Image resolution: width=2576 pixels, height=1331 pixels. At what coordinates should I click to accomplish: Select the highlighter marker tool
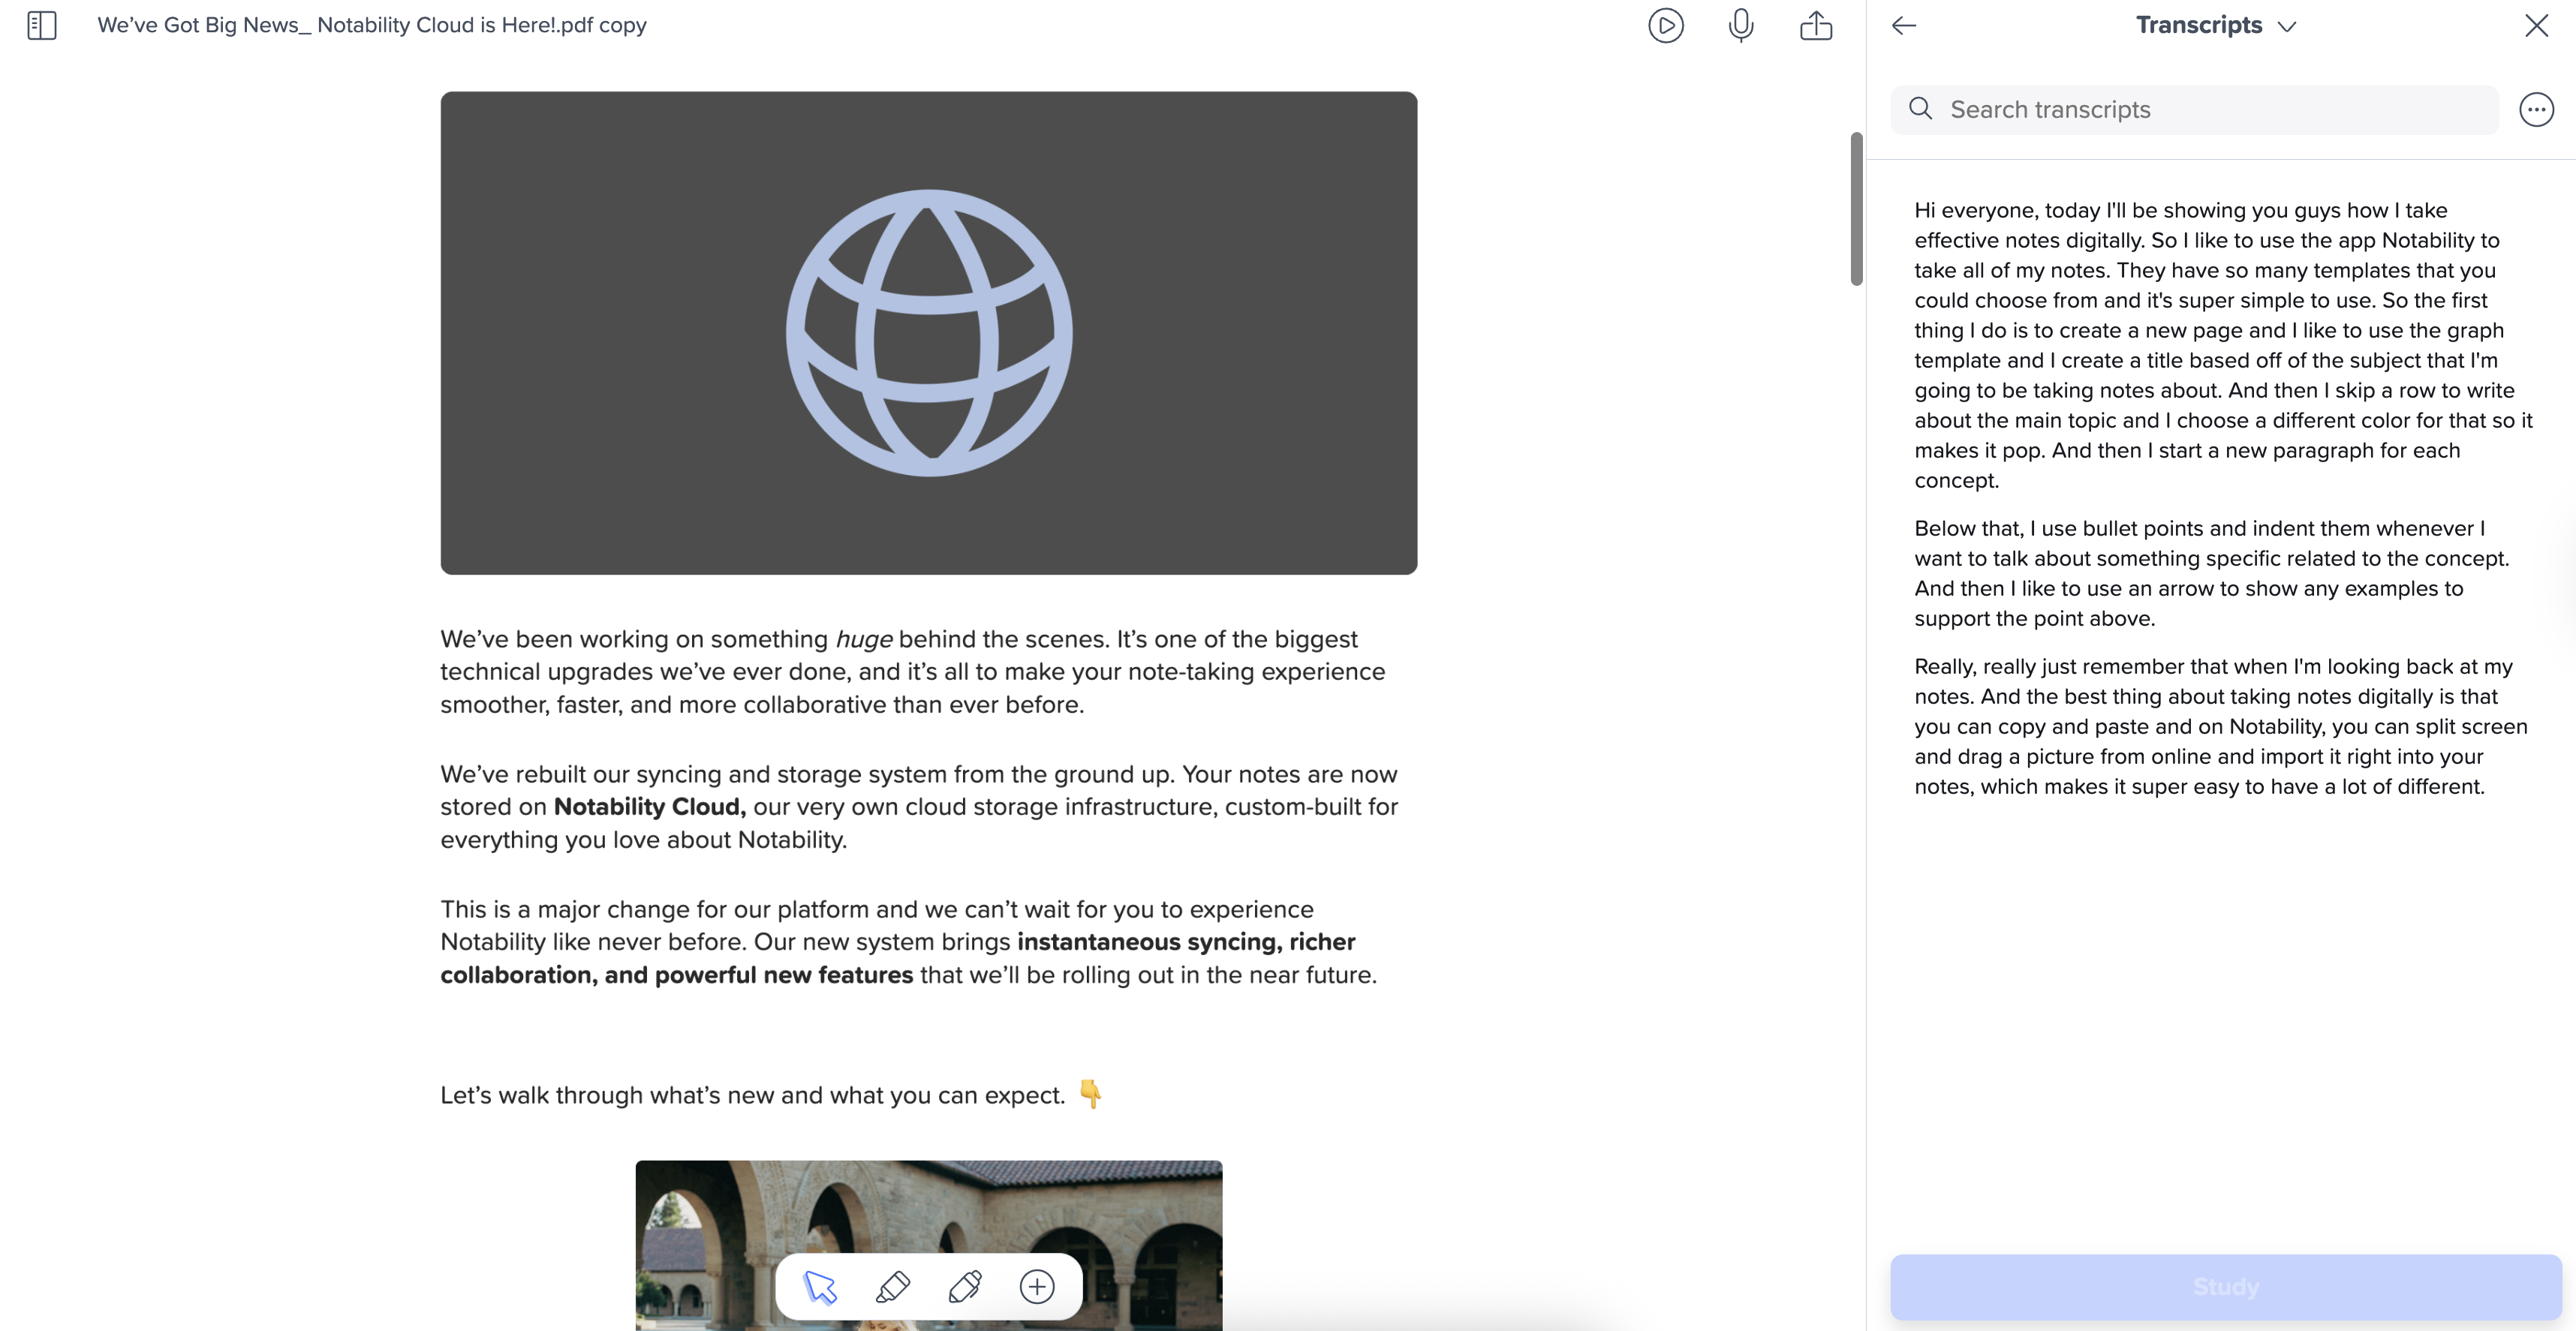[892, 1286]
